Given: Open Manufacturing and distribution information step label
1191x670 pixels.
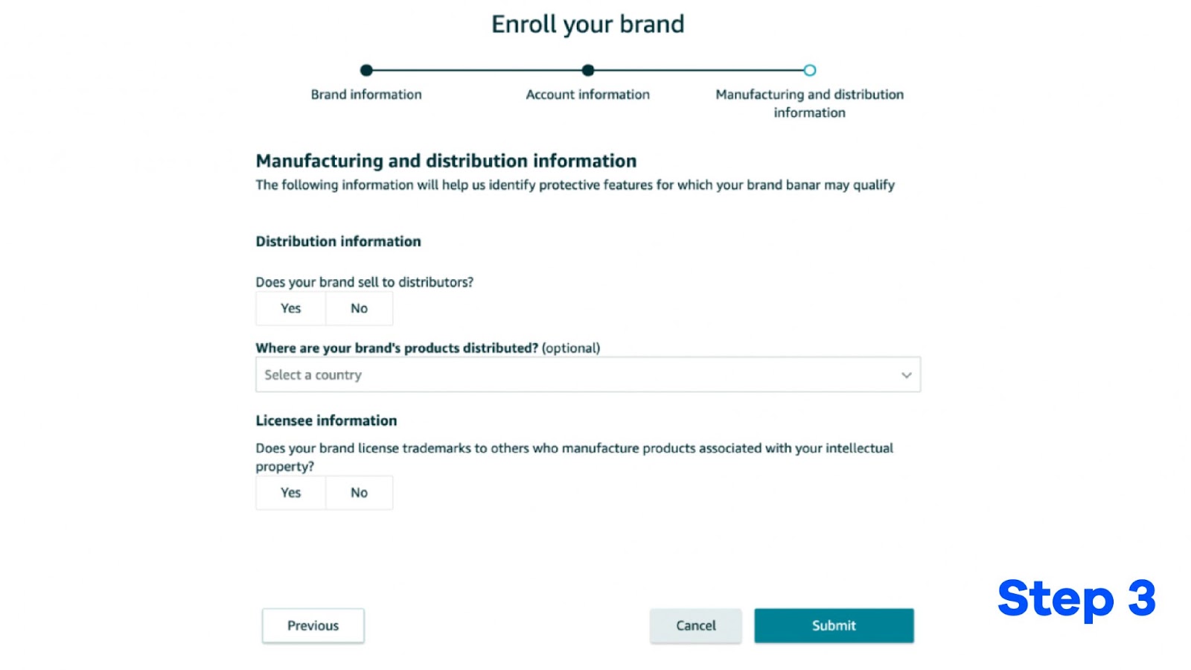Looking at the screenshot, I should (810, 103).
